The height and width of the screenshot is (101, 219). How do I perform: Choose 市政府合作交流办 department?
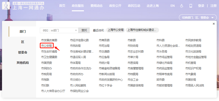coord(81,68)
